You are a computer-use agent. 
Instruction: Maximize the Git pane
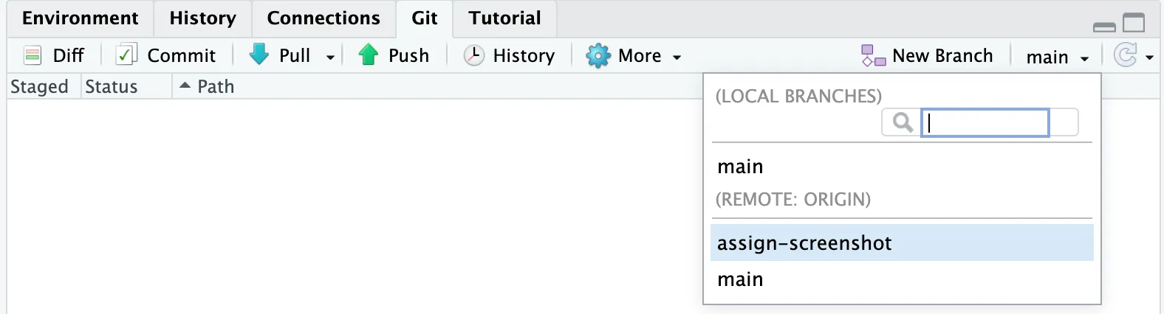[x=1134, y=24]
